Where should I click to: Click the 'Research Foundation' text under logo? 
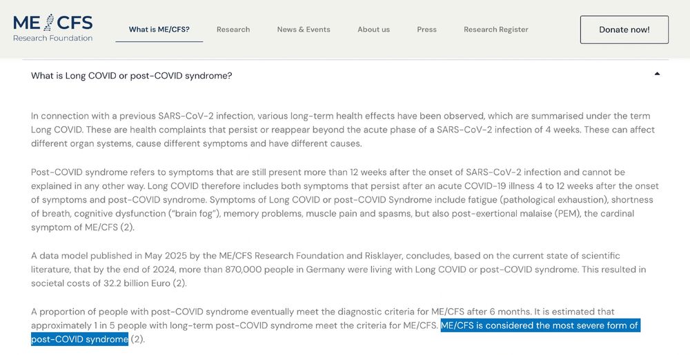(53, 38)
